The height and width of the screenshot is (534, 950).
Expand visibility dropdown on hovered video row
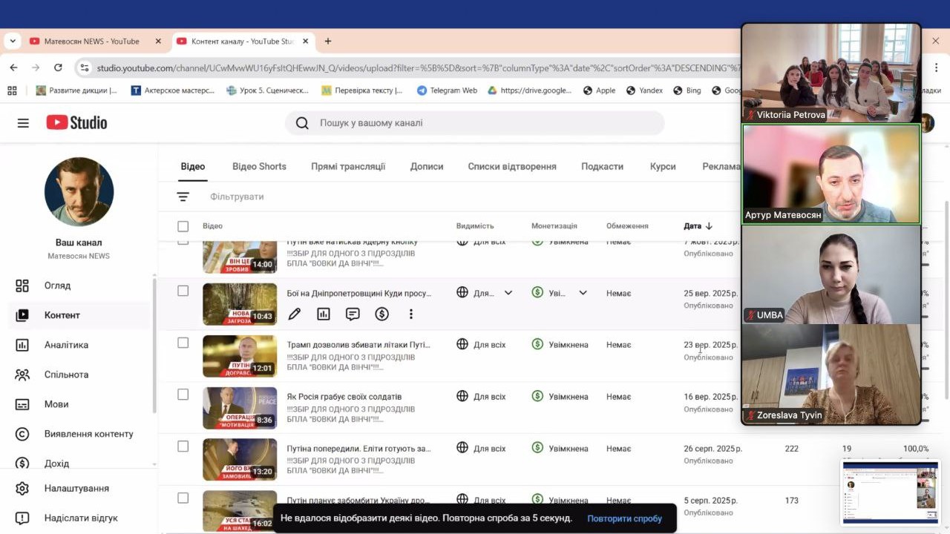click(x=508, y=293)
